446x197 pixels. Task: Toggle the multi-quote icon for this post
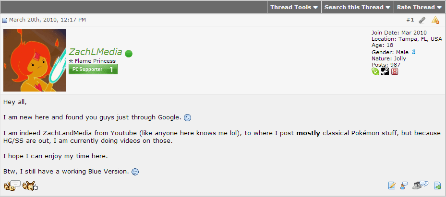tap(421, 185)
